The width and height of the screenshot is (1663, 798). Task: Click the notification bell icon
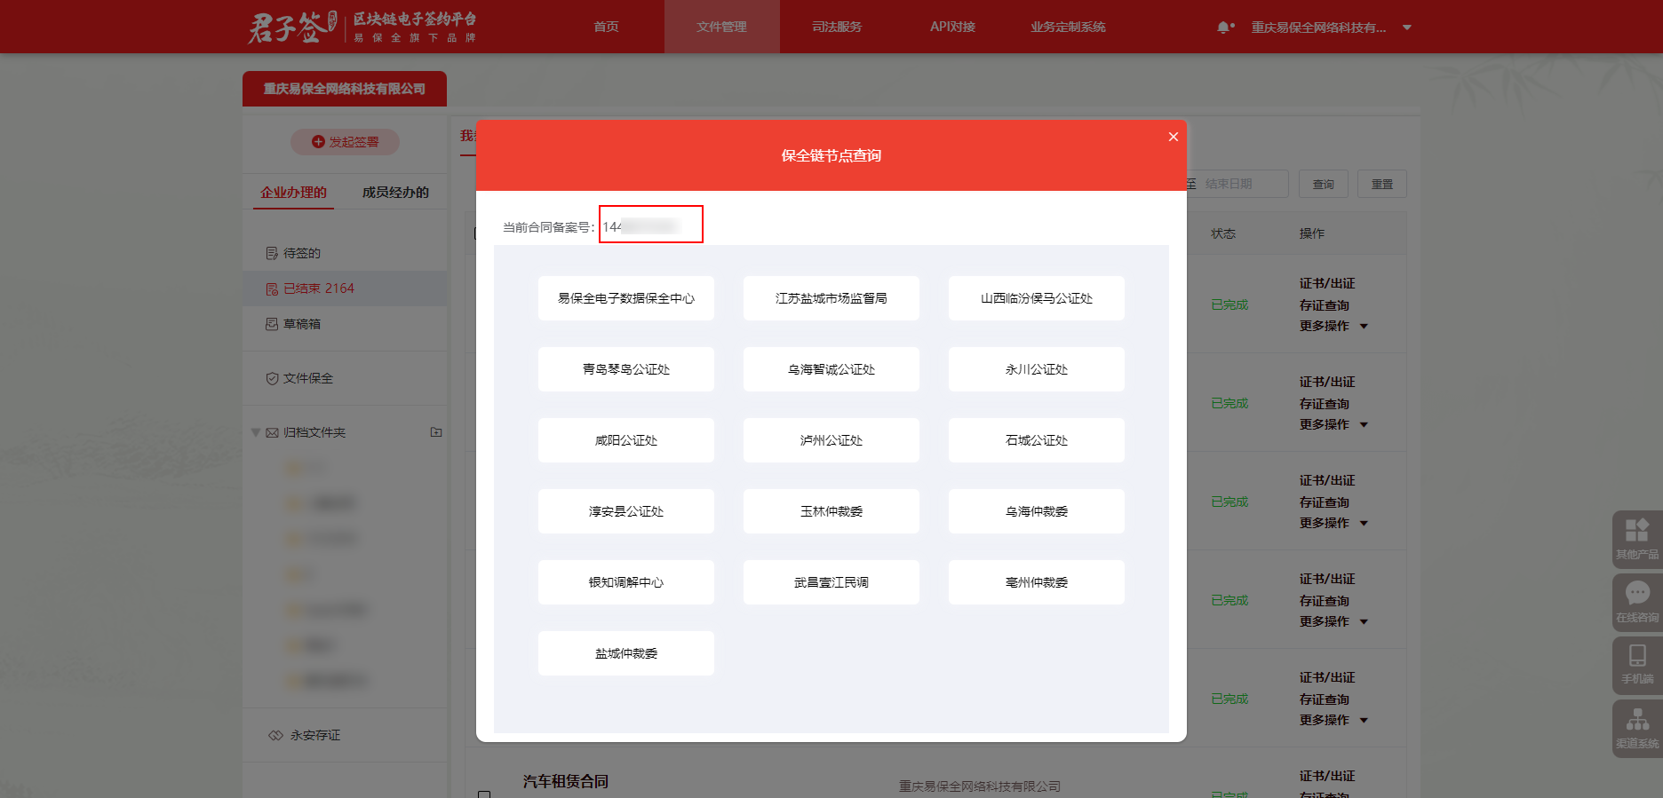(1223, 28)
